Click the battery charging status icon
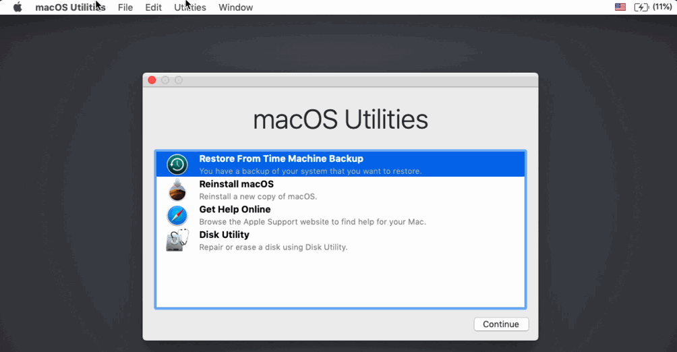Viewport: 677px width, 352px height. tap(641, 7)
